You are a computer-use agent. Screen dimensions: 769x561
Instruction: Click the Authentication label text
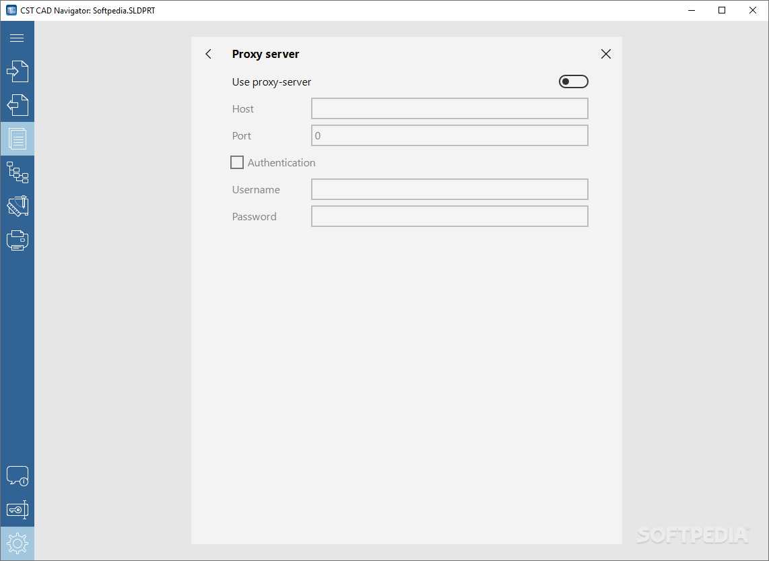point(281,163)
